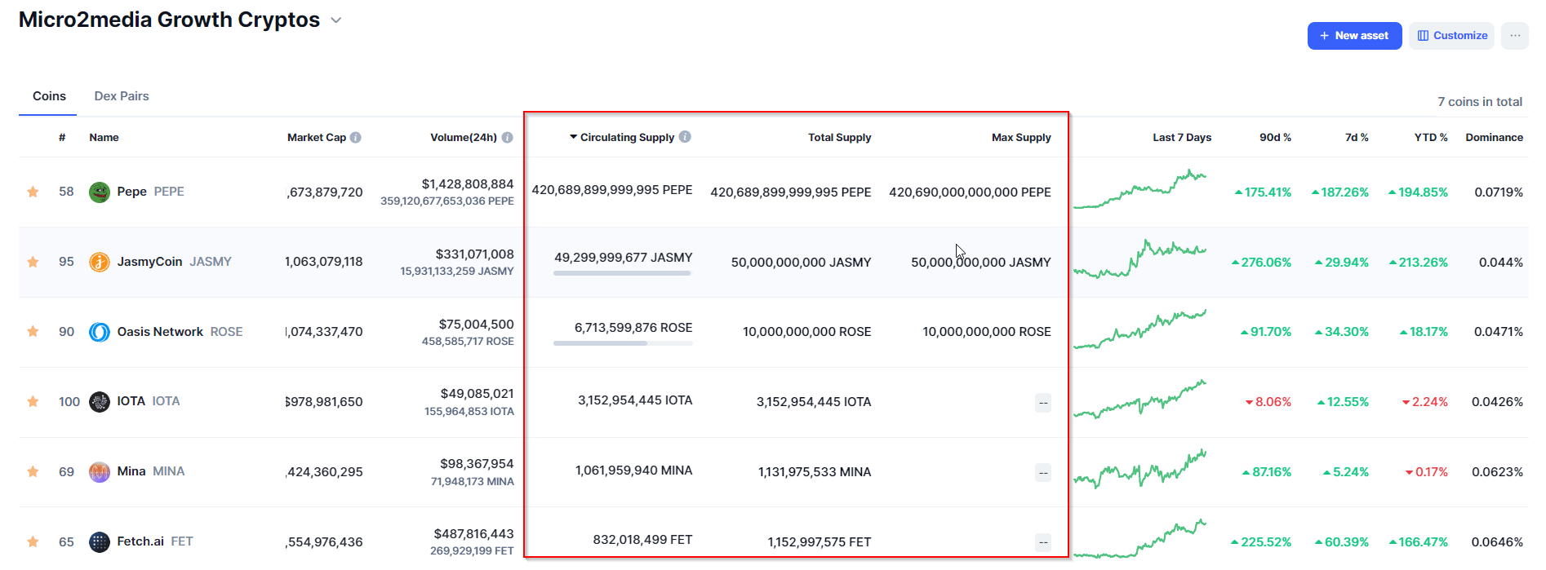The width and height of the screenshot is (1546, 570).
Task: Open JasmyCoin last 7 days chart
Action: pos(1140,259)
